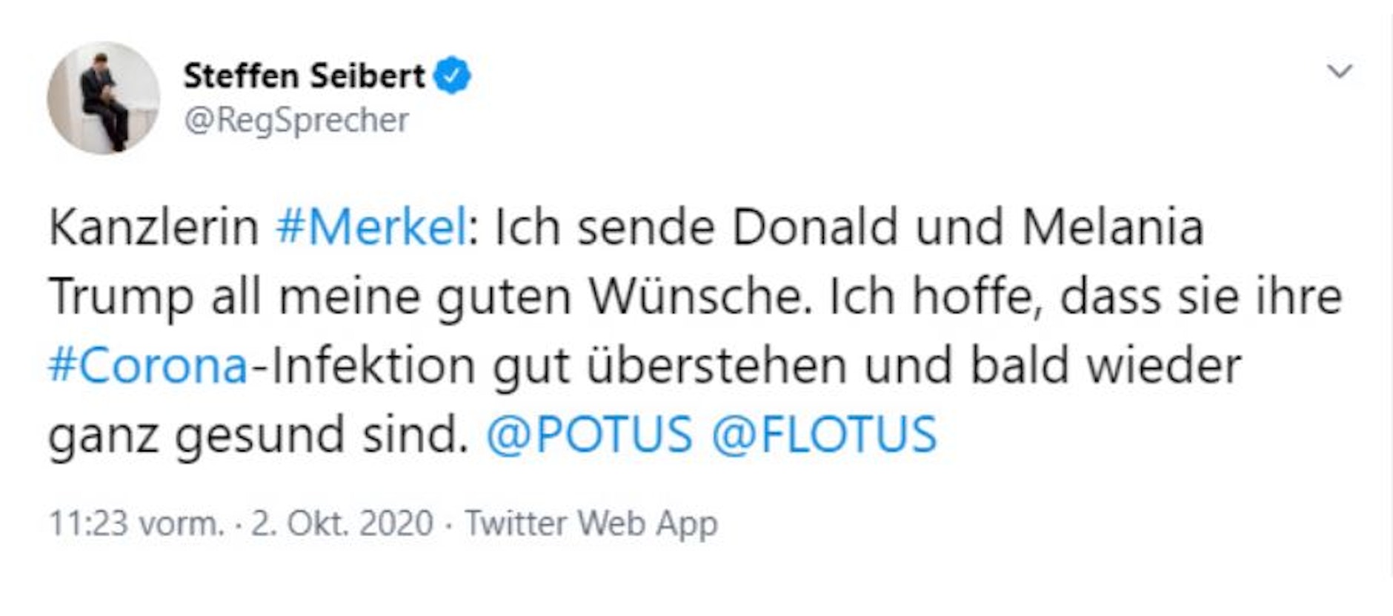Image resolution: width=1393 pixels, height=616 pixels.
Task: Click the words Ich sende in the tweet
Action: tap(604, 227)
